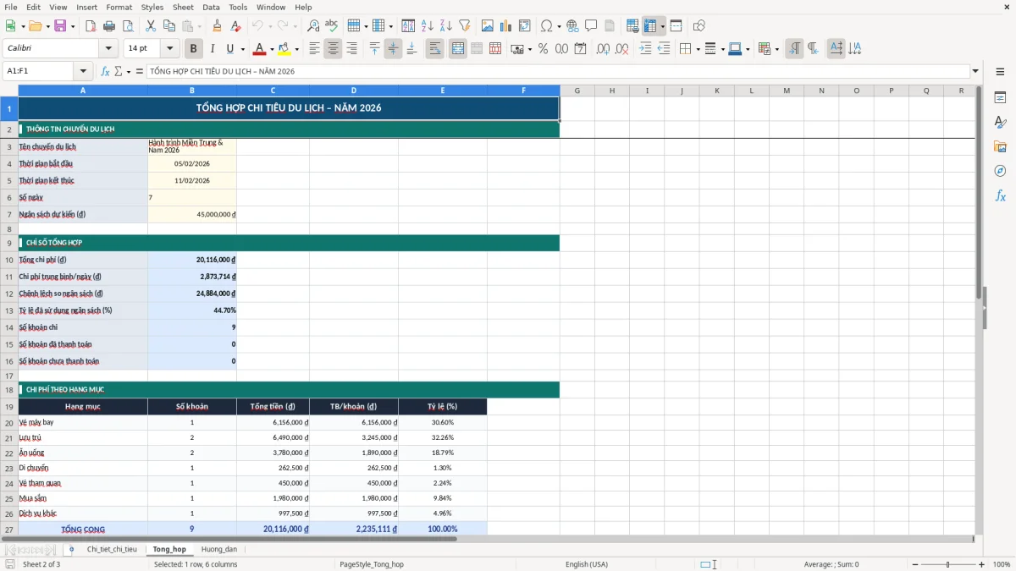
Task: Open Font Size dropdown arrow
Action: point(169,49)
